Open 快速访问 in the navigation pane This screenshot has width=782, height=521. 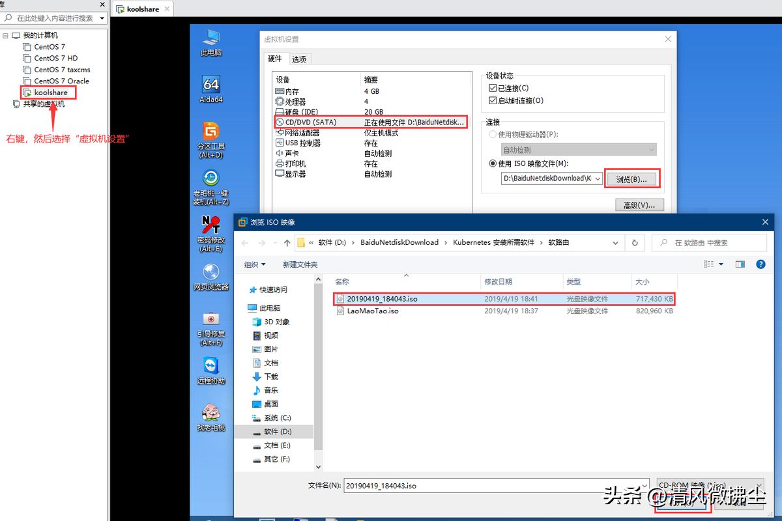(267, 290)
